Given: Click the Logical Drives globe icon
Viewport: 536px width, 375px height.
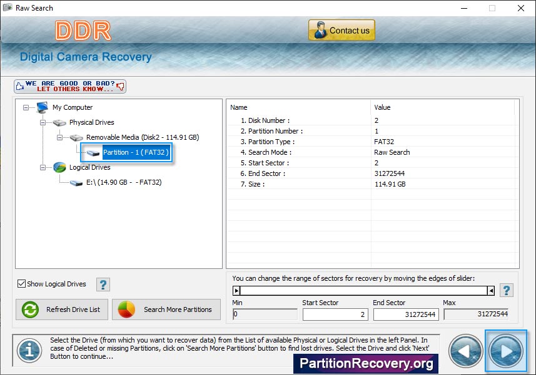Looking at the screenshot, I should [x=60, y=167].
